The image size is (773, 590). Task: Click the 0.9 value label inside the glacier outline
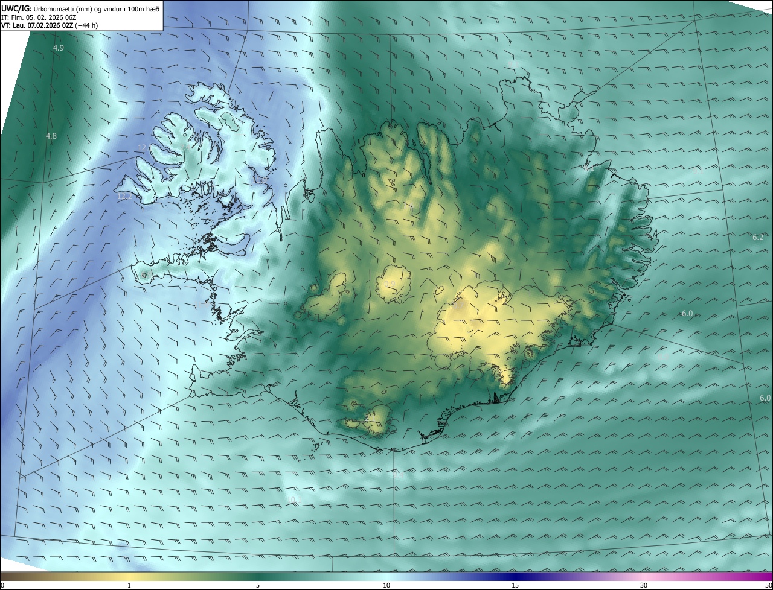390,284
